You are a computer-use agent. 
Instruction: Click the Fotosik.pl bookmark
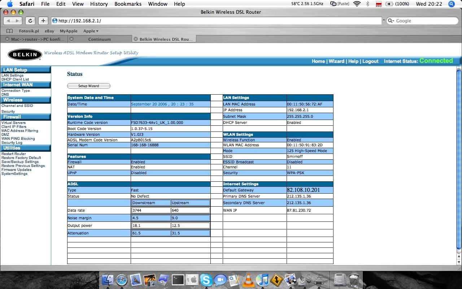(29, 31)
